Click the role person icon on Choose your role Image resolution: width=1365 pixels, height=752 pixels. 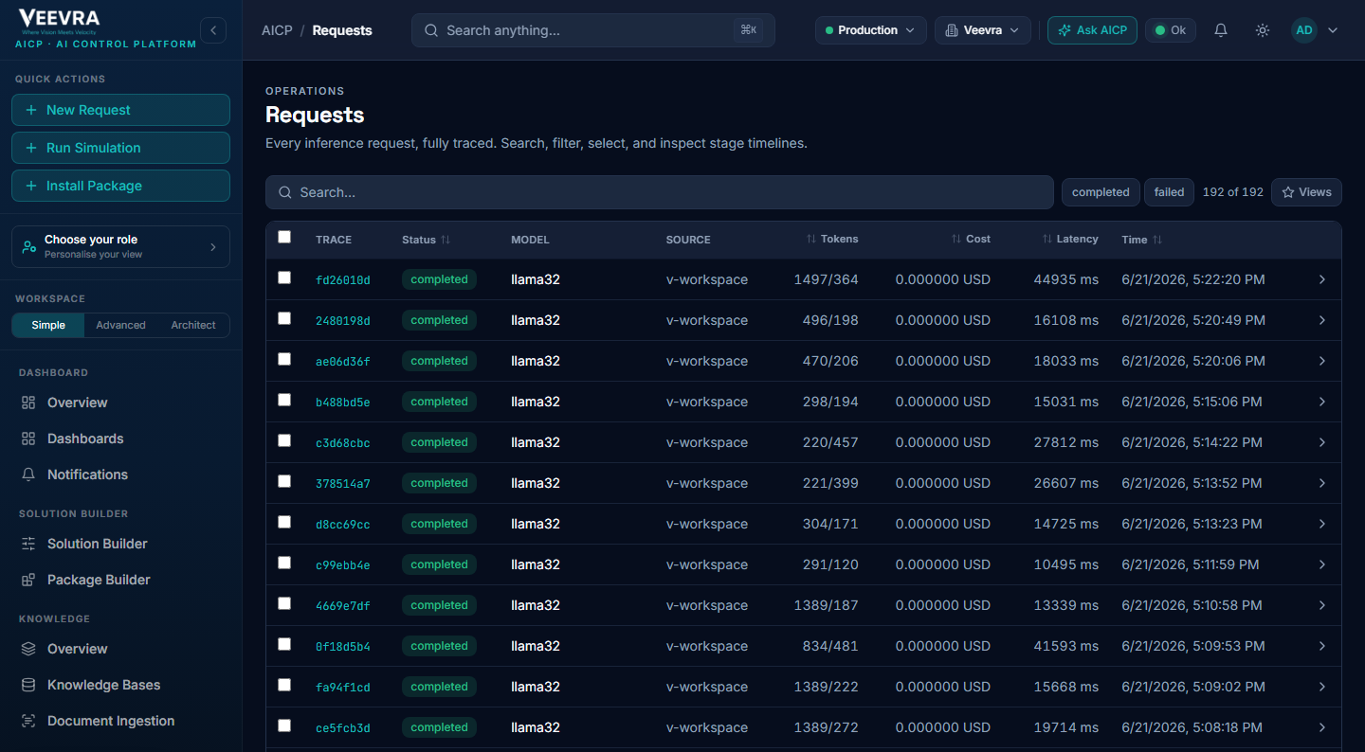coord(30,246)
